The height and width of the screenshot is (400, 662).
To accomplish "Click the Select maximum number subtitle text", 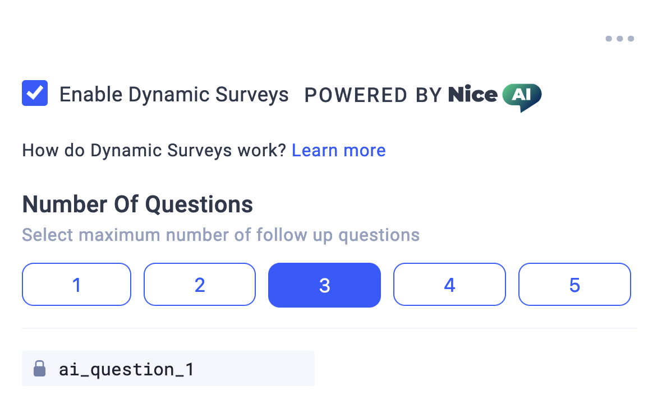I will click(x=221, y=235).
